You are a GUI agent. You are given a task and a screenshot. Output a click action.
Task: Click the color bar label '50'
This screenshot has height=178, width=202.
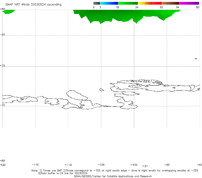click(x=161, y=7)
